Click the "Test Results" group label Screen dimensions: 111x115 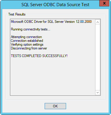pyautogui.click(x=17, y=14)
